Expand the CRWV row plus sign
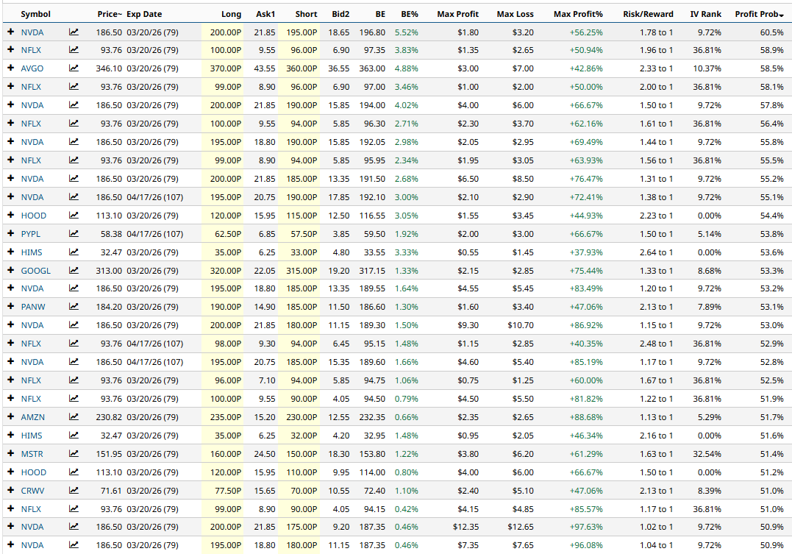 (10, 491)
